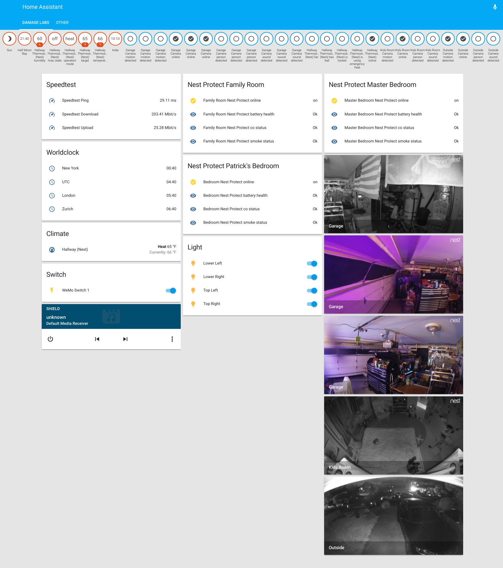The height and width of the screenshot is (568, 503).
Task: Open the Outside camera feed
Action: pyautogui.click(x=393, y=516)
